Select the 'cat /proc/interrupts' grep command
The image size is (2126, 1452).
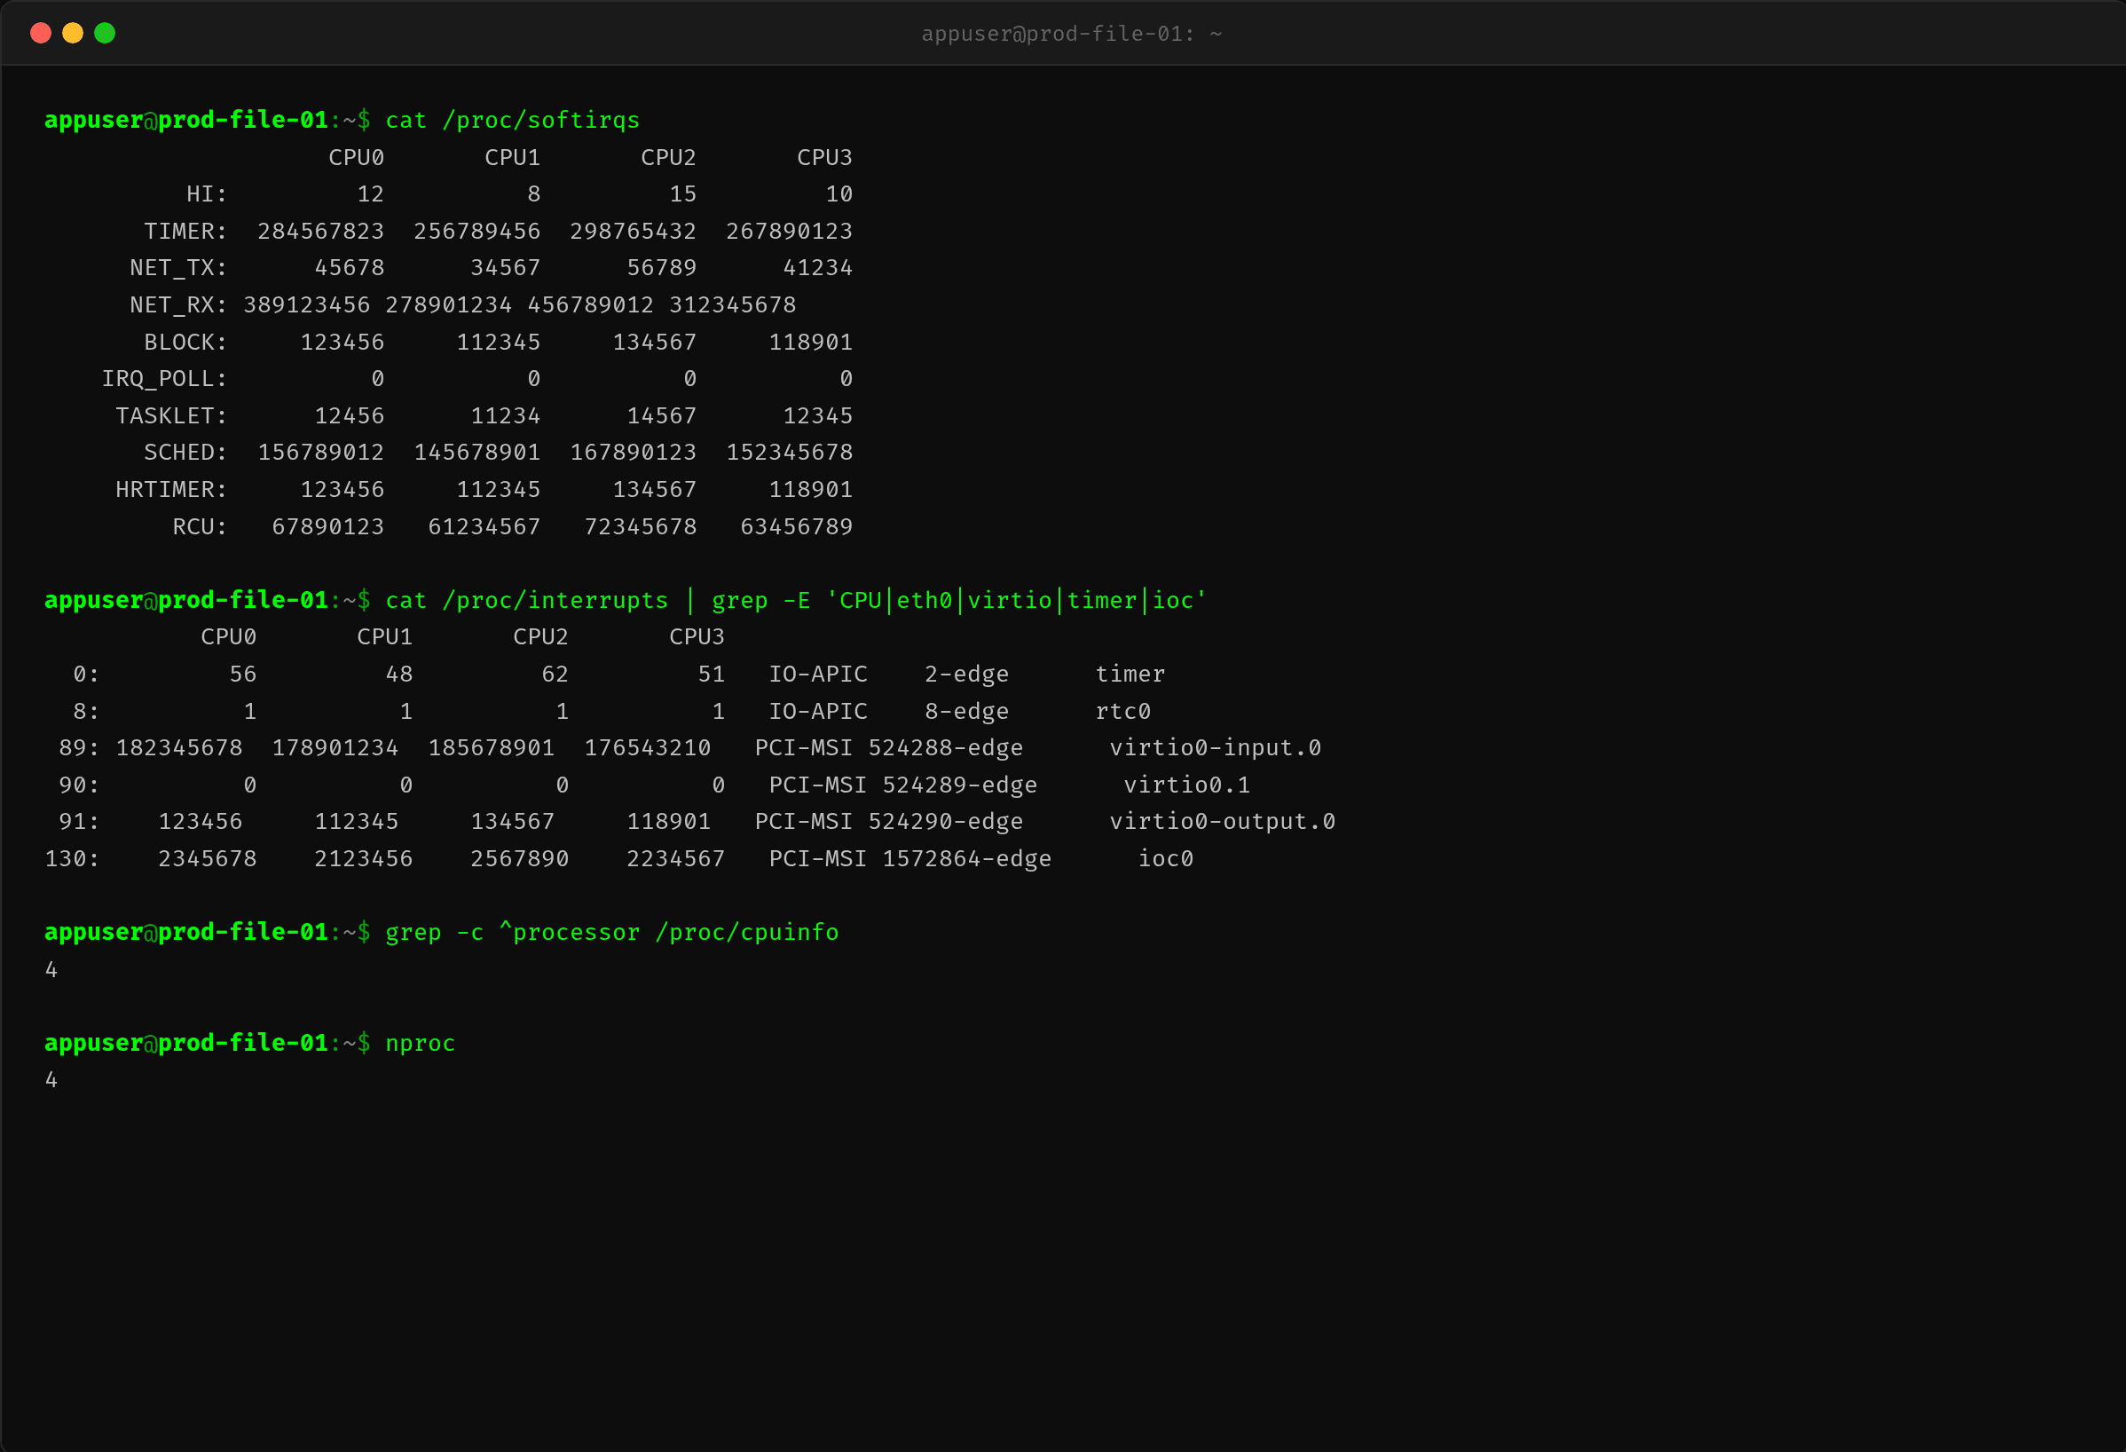(796, 600)
